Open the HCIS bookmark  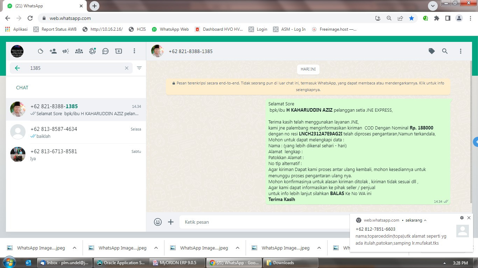[x=137, y=29]
